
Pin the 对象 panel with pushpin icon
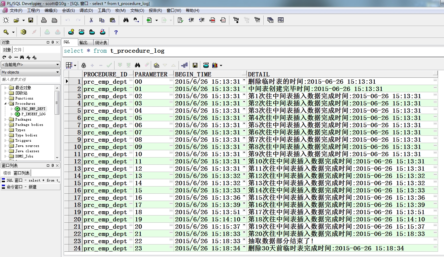pos(52,43)
